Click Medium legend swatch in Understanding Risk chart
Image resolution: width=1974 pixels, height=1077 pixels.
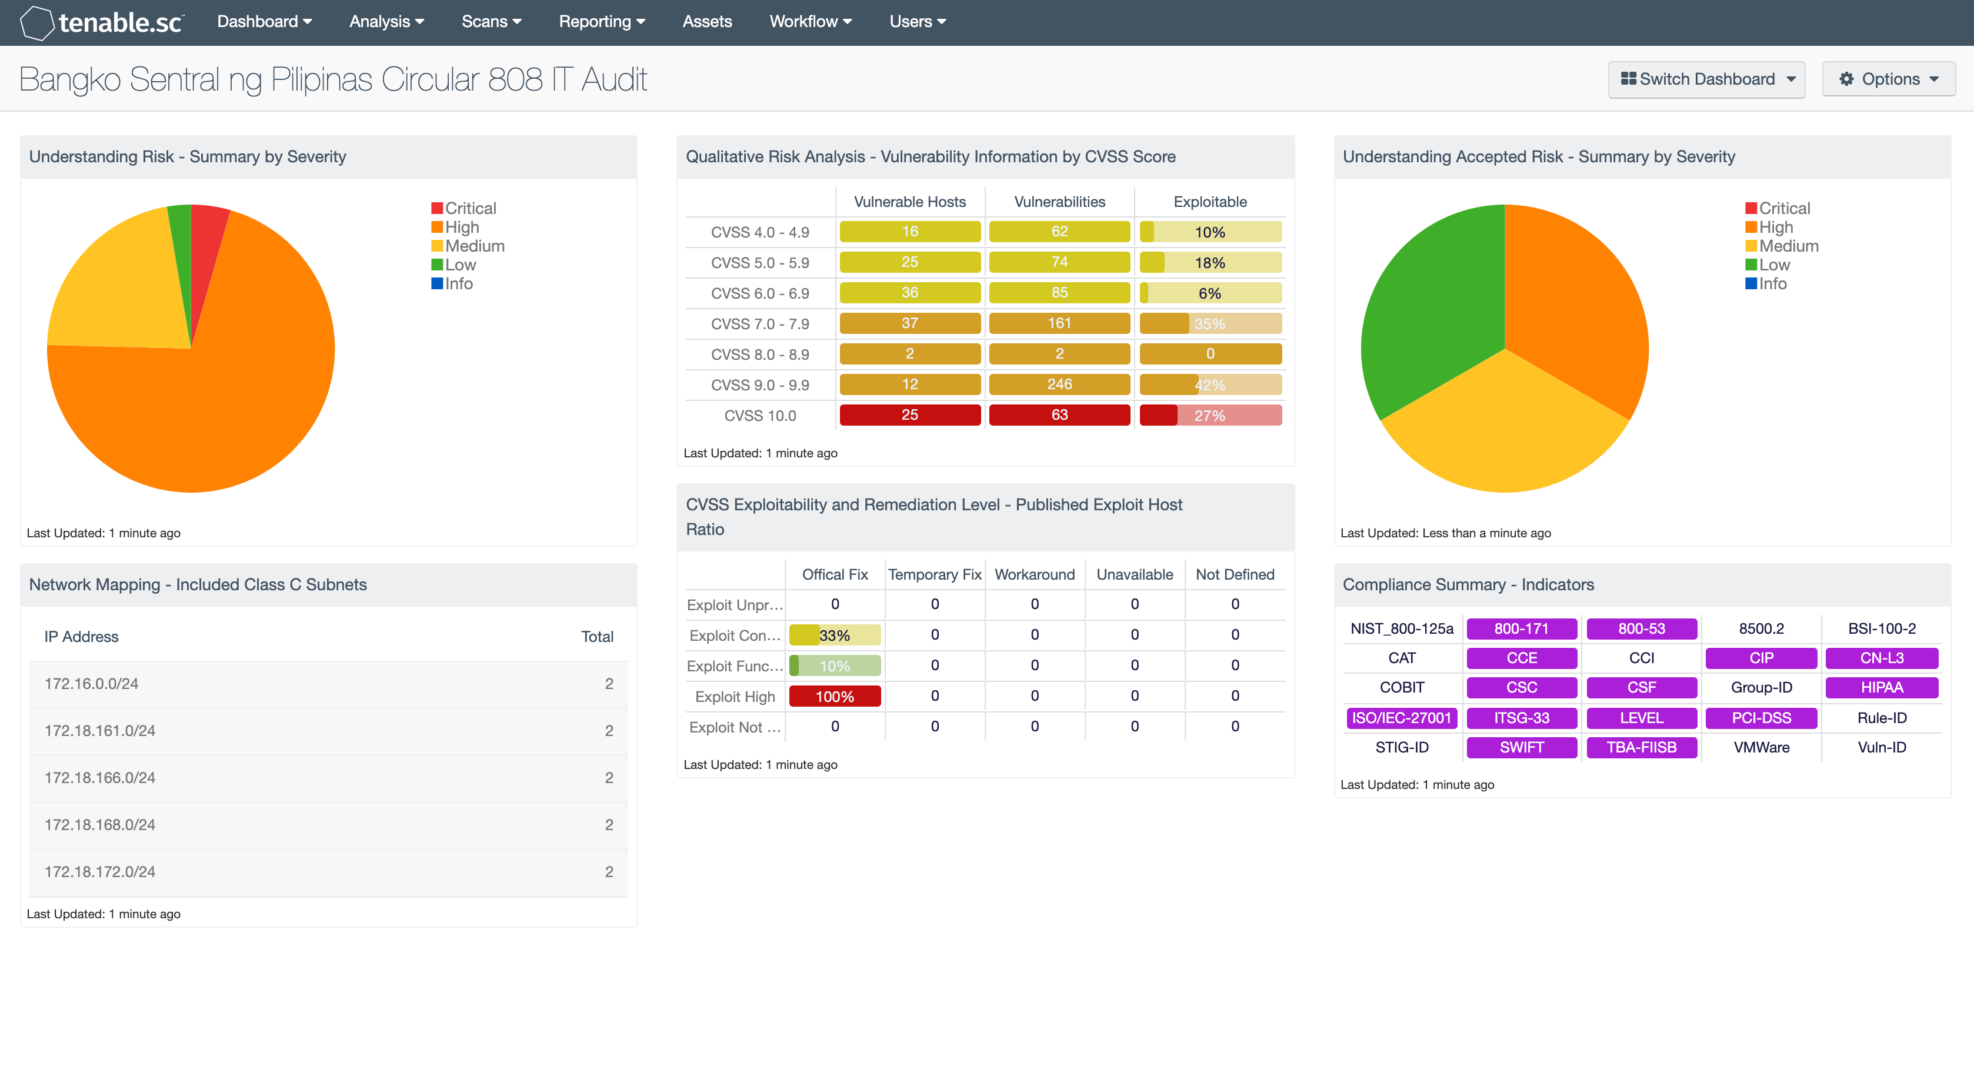coord(437,246)
